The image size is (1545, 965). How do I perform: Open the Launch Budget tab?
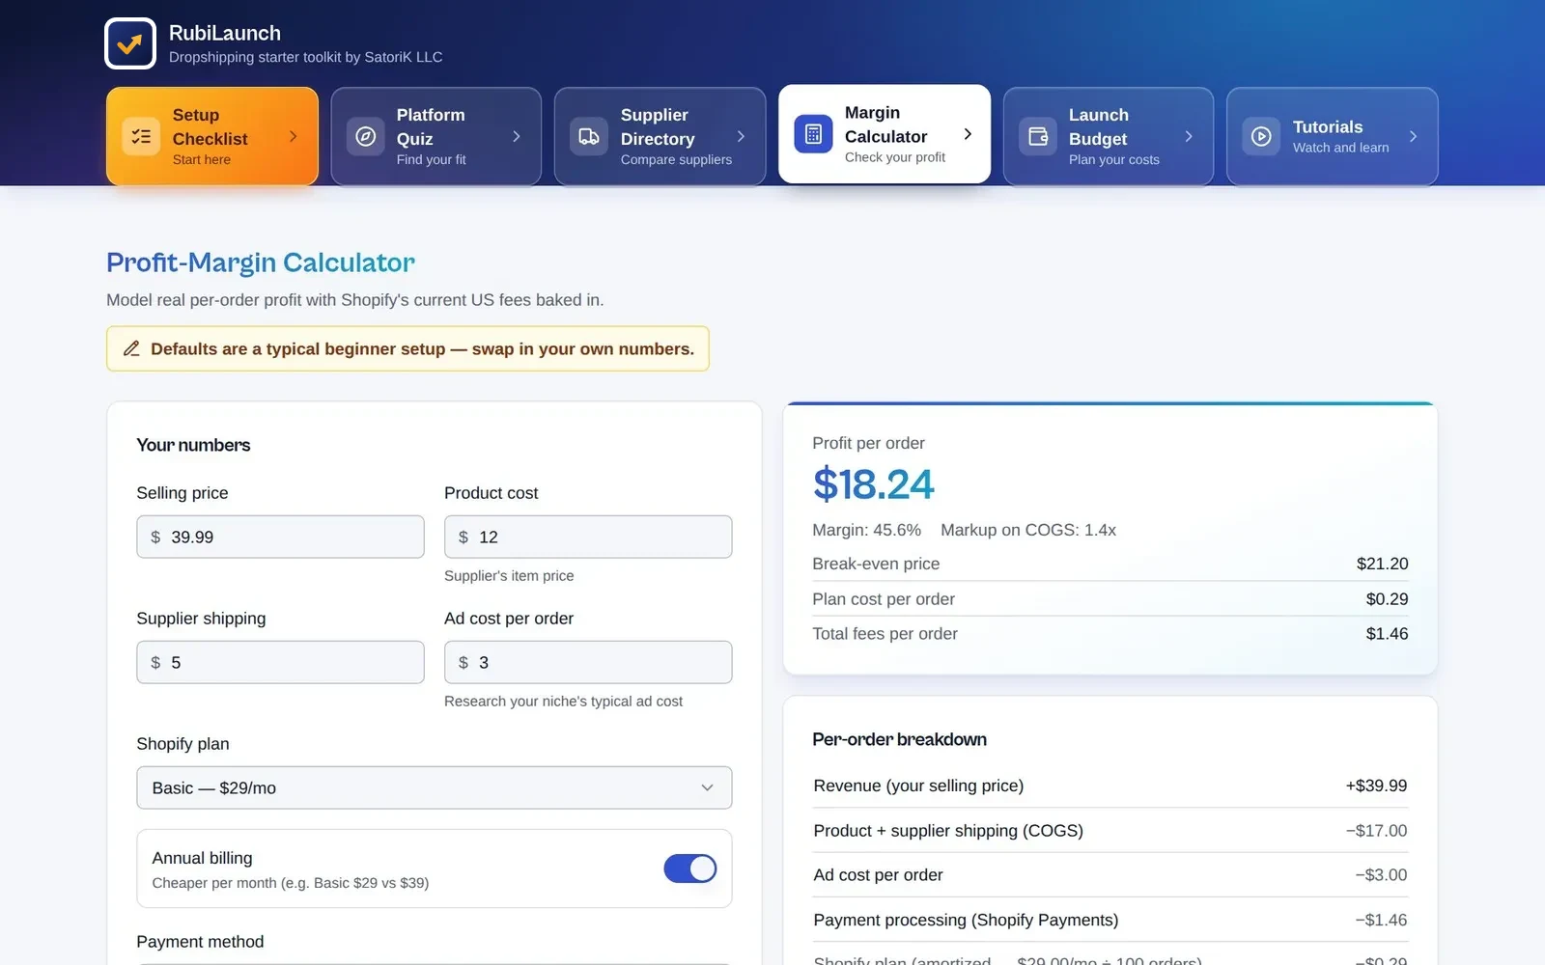coord(1109,136)
